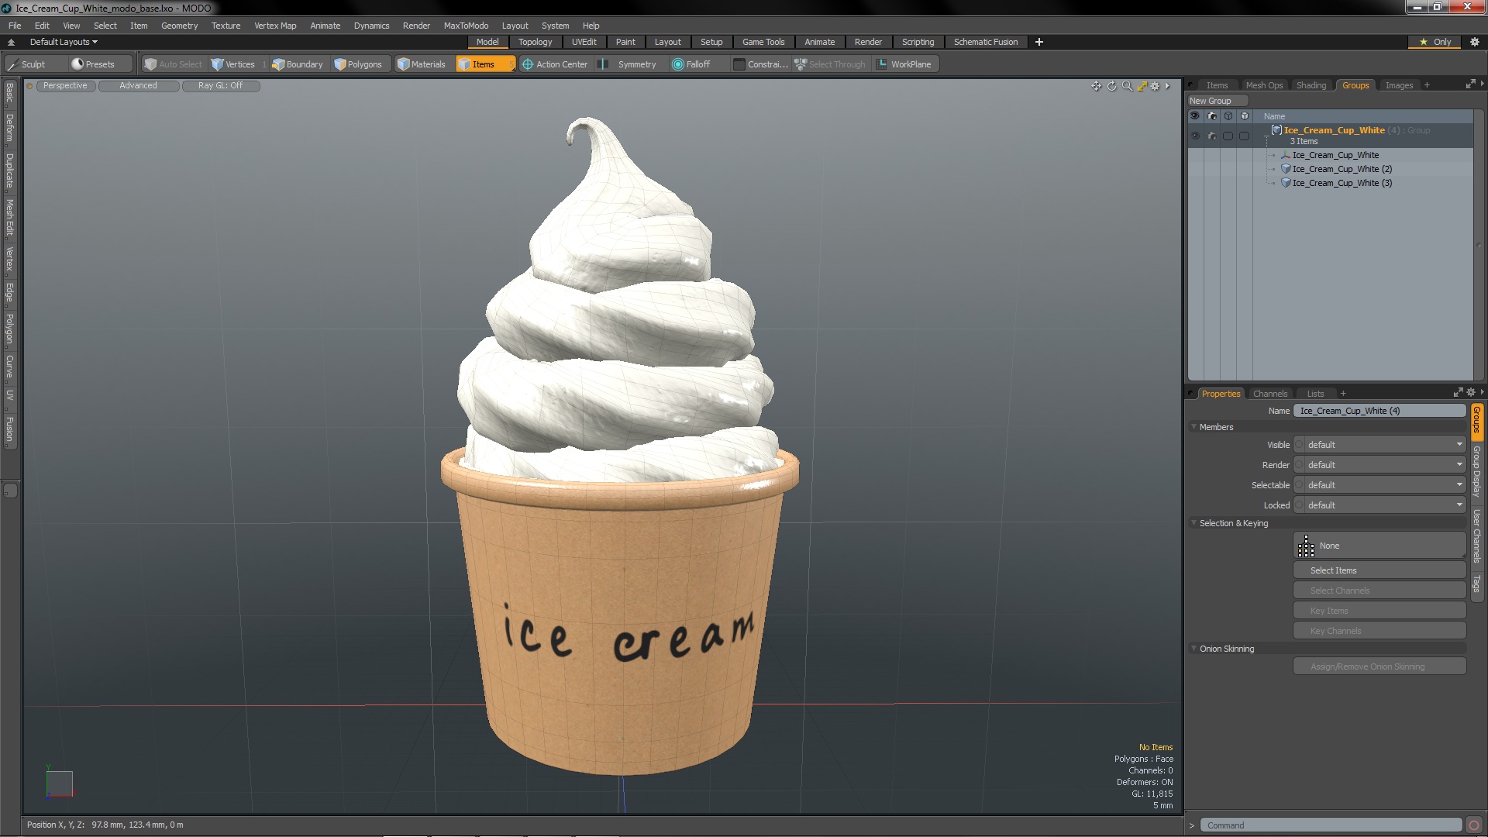Open the Locked members dropdown

[1386, 505]
